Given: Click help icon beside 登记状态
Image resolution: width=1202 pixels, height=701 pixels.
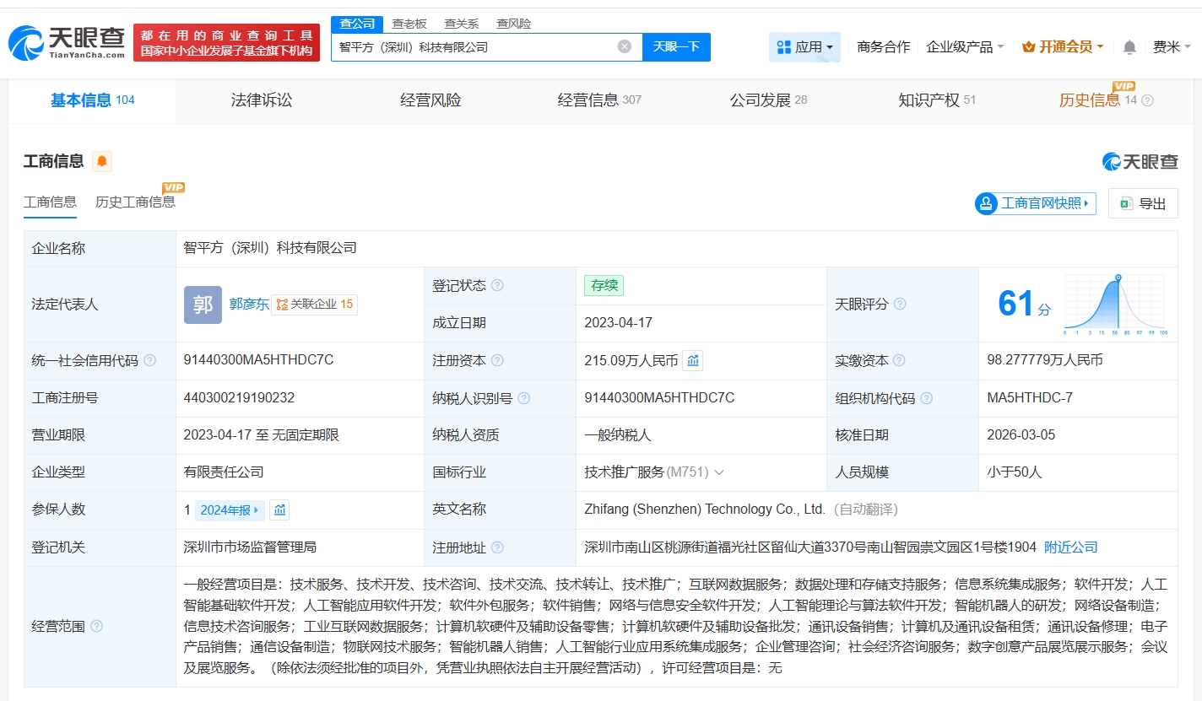Looking at the screenshot, I should click(x=497, y=286).
